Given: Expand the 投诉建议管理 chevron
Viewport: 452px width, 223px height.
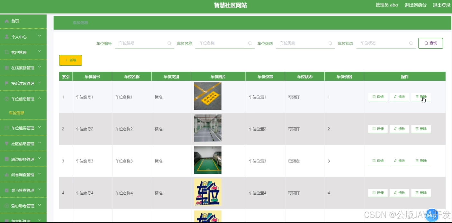Looking at the screenshot, I should point(40,82).
